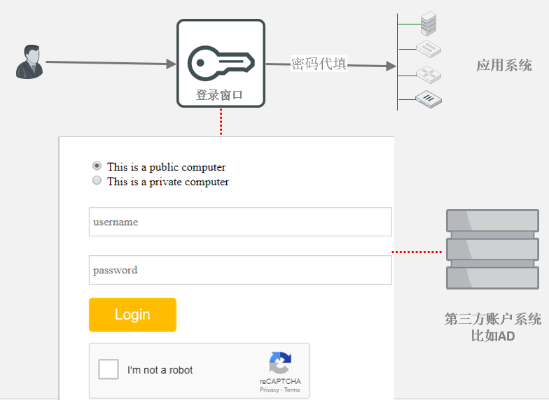549x400 pixels.
Task: Click the second network device icon
Action: [428, 49]
